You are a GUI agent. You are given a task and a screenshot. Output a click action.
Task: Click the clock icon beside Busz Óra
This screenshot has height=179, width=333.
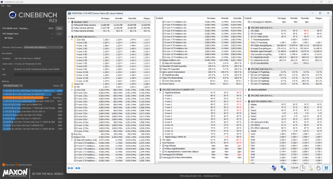pos(72,134)
